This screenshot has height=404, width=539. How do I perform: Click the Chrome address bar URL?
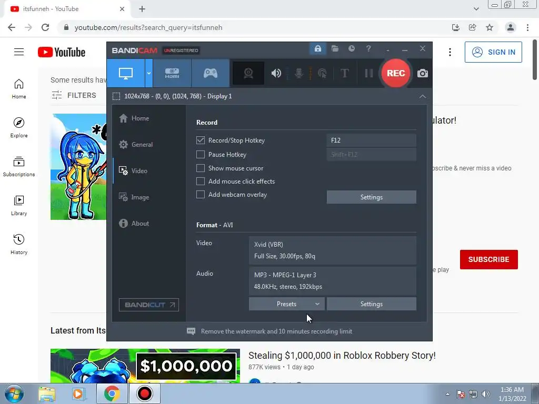click(148, 27)
